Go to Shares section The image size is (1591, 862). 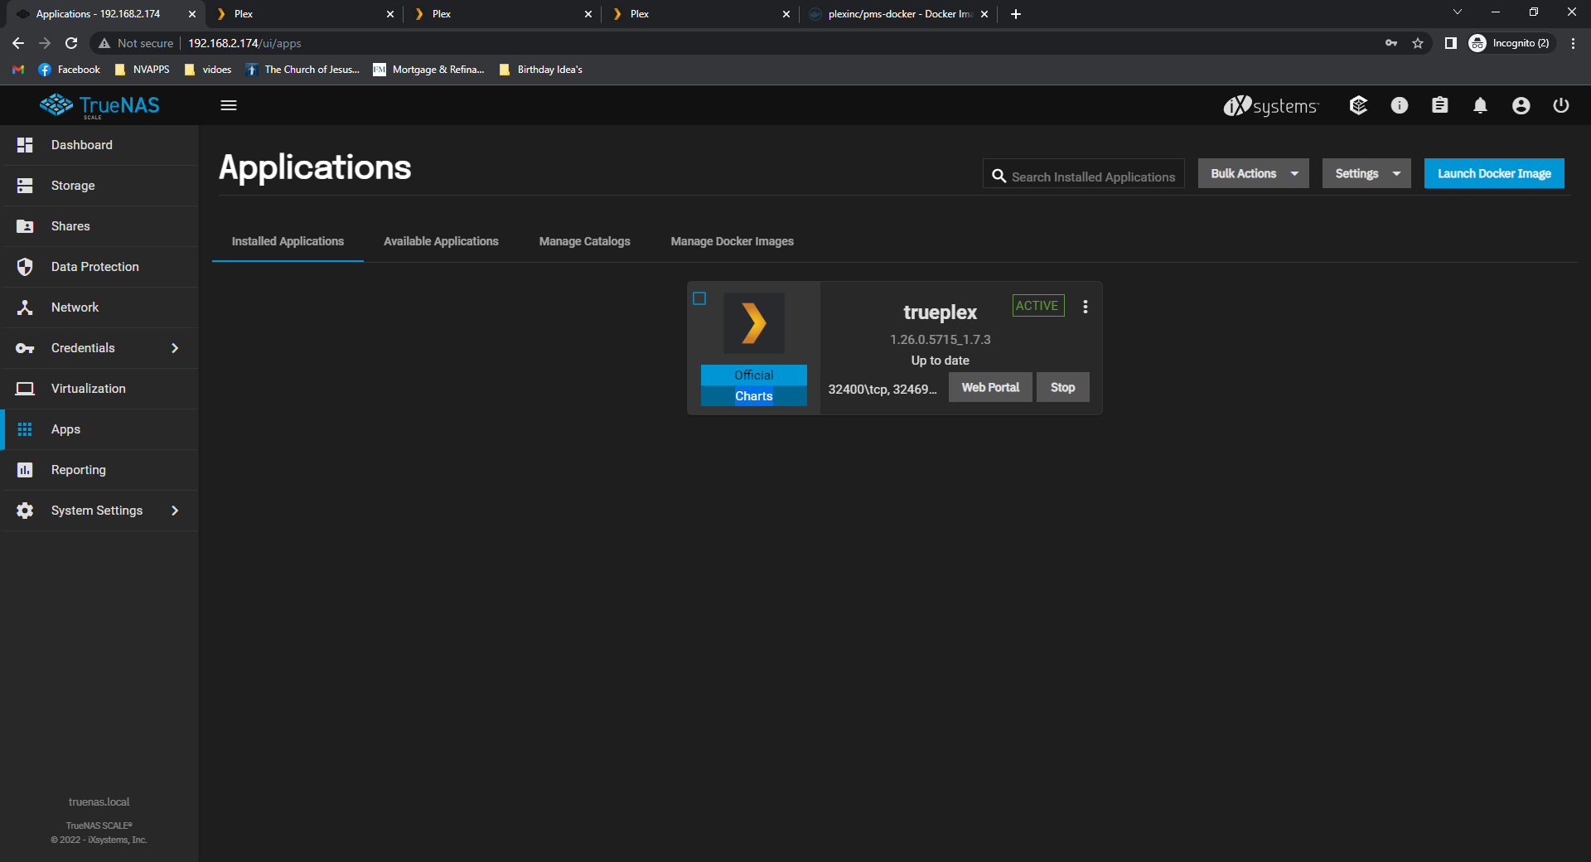click(99, 226)
